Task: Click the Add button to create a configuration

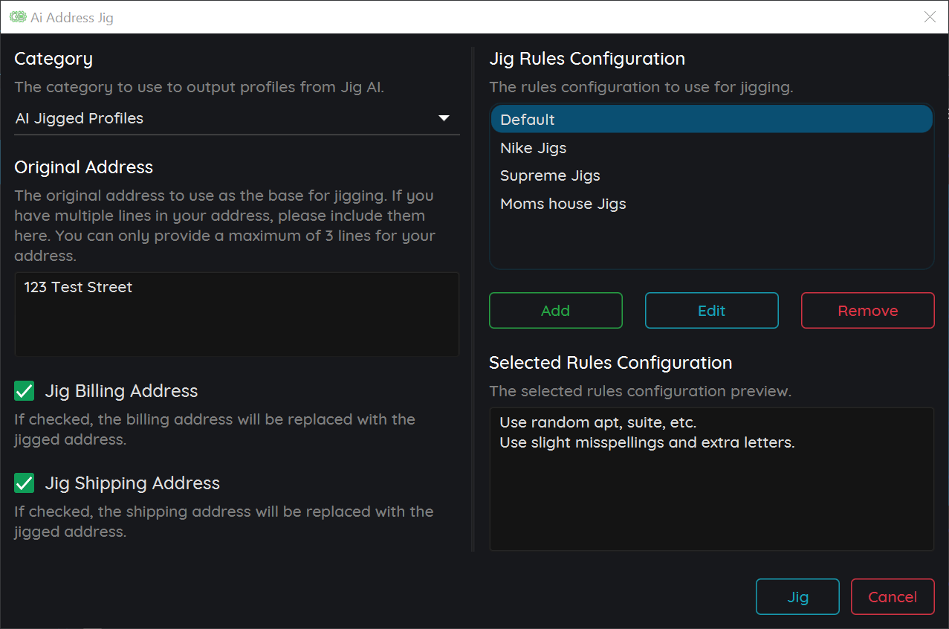Action: coord(555,310)
